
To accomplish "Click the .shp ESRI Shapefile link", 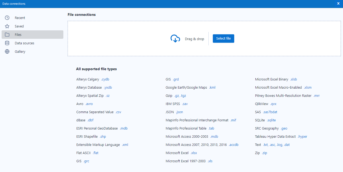I will tap(103, 136).
